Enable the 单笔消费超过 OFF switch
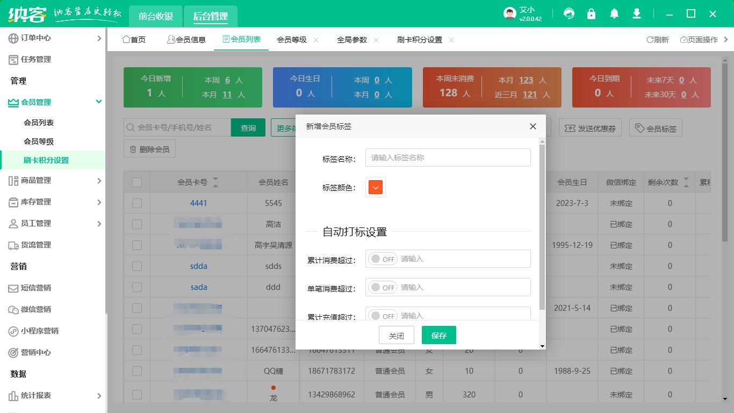The image size is (734, 413). click(382, 287)
